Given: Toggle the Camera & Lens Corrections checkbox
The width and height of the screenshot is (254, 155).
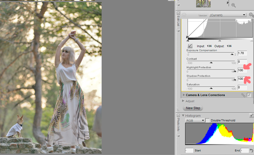Looking at the screenshot, I should click(x=249, y=95).
